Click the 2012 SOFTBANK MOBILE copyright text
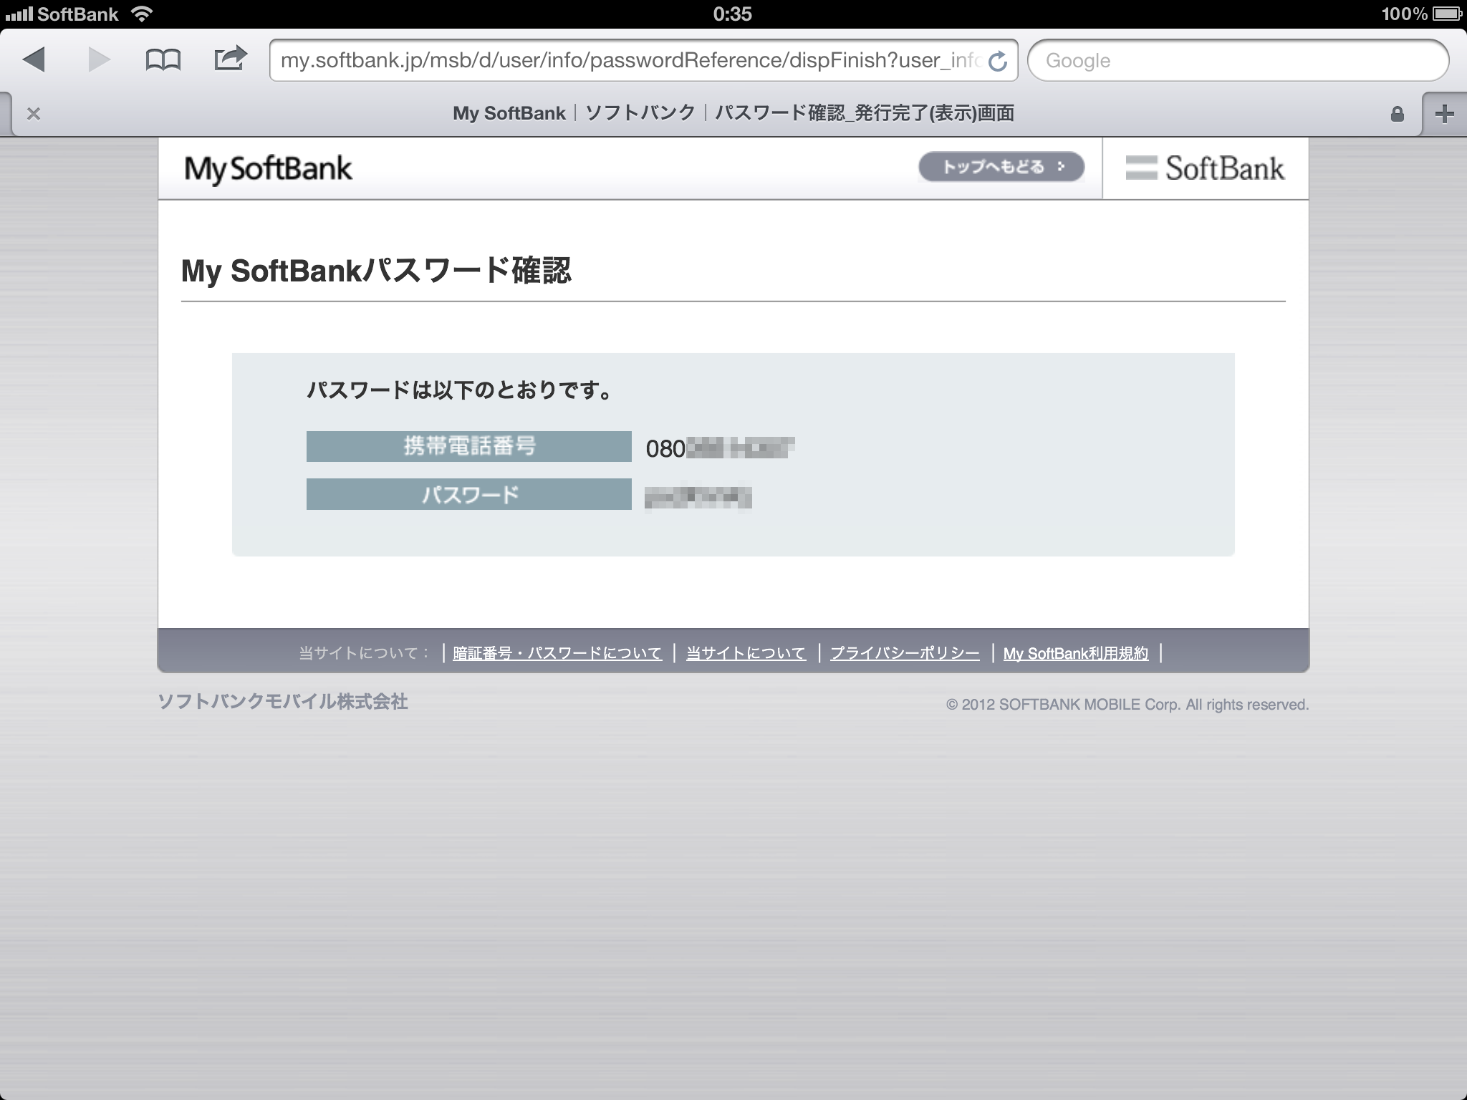The height and width of the screenshot is (1100, 1467). pos(1127,705)
